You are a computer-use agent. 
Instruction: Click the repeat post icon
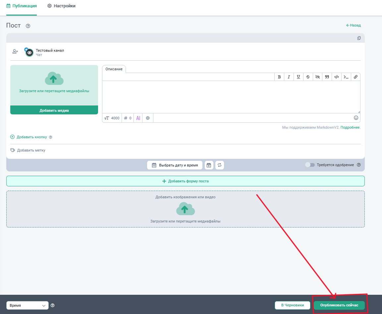[219, 165]
